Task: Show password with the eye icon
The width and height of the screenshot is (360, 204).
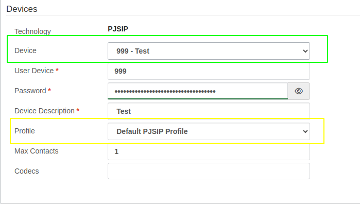Action: (x=299, y=91)
